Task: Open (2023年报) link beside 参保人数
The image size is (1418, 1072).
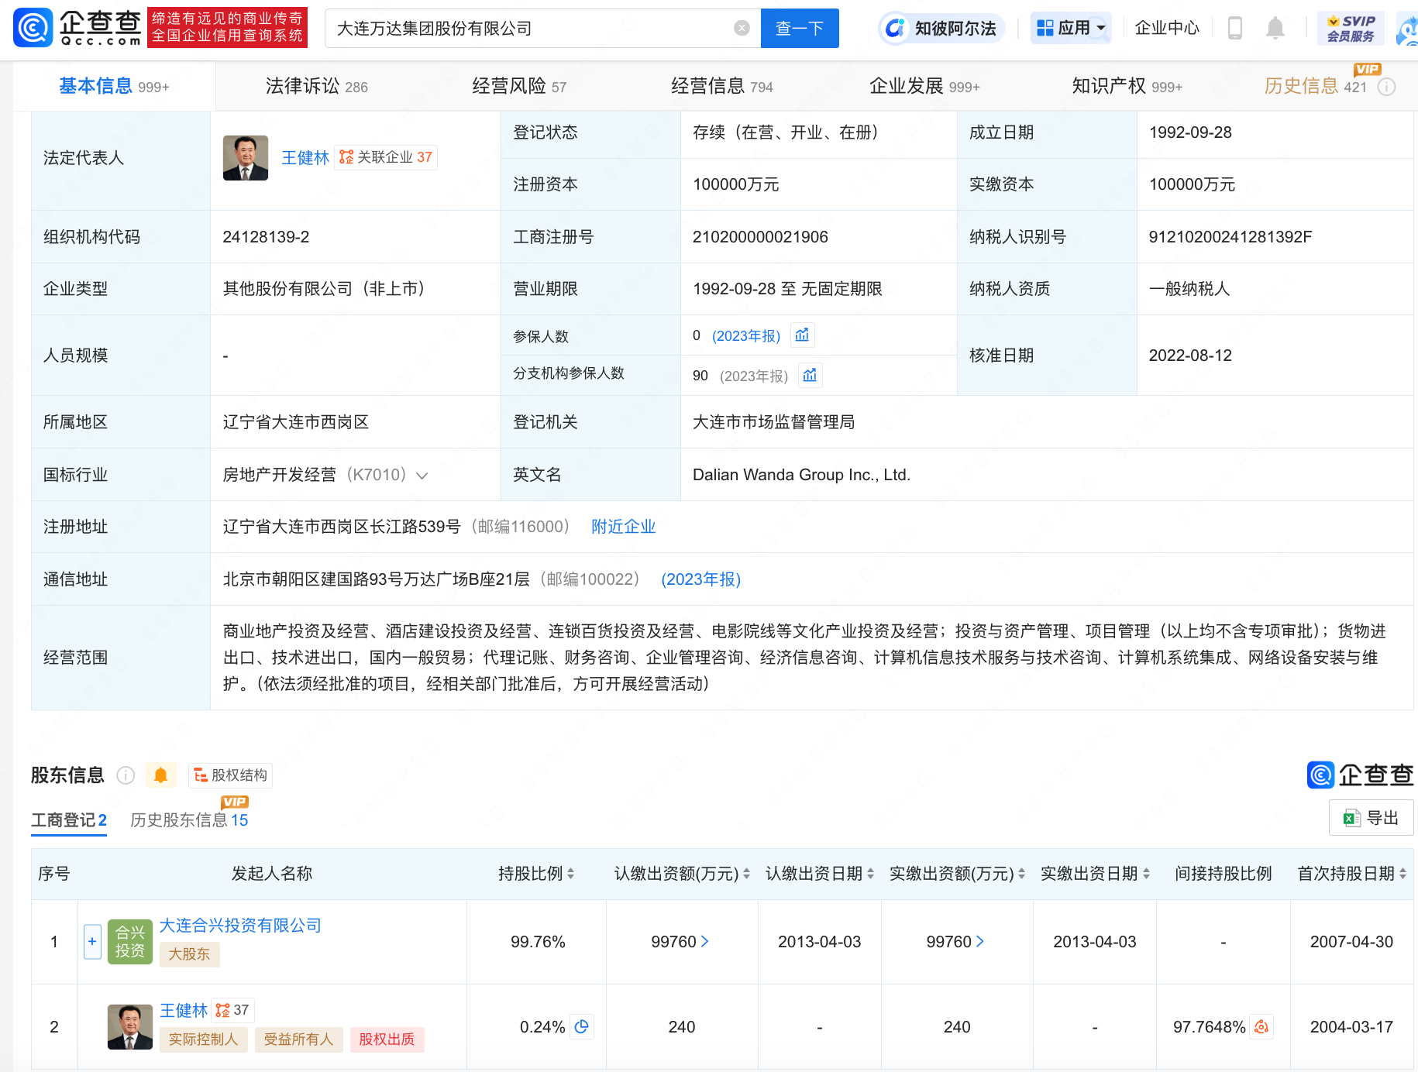Action: click(746, 335)
